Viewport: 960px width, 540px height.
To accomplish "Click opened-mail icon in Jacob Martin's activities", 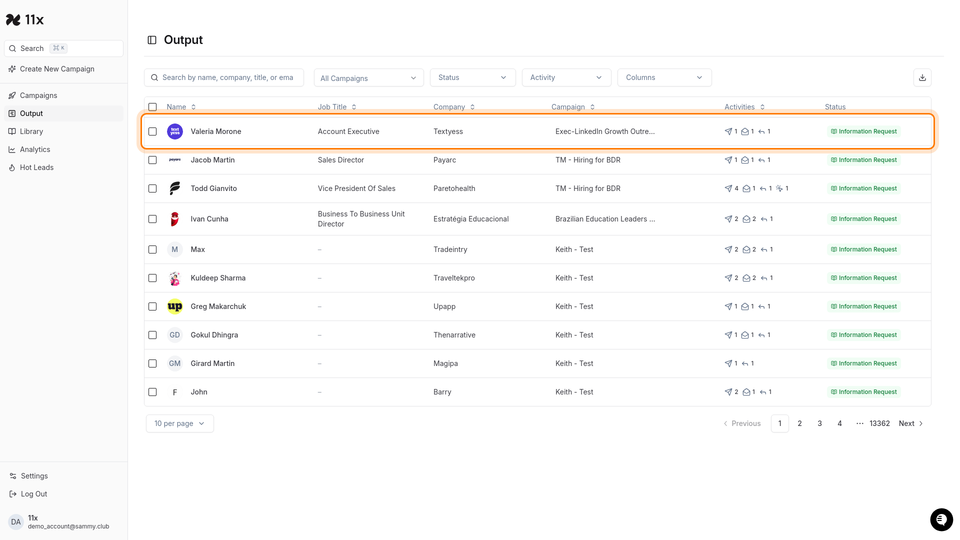I will tap(745, 160).
